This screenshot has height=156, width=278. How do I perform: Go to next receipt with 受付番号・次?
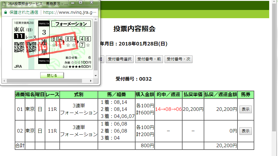point(178,59)
